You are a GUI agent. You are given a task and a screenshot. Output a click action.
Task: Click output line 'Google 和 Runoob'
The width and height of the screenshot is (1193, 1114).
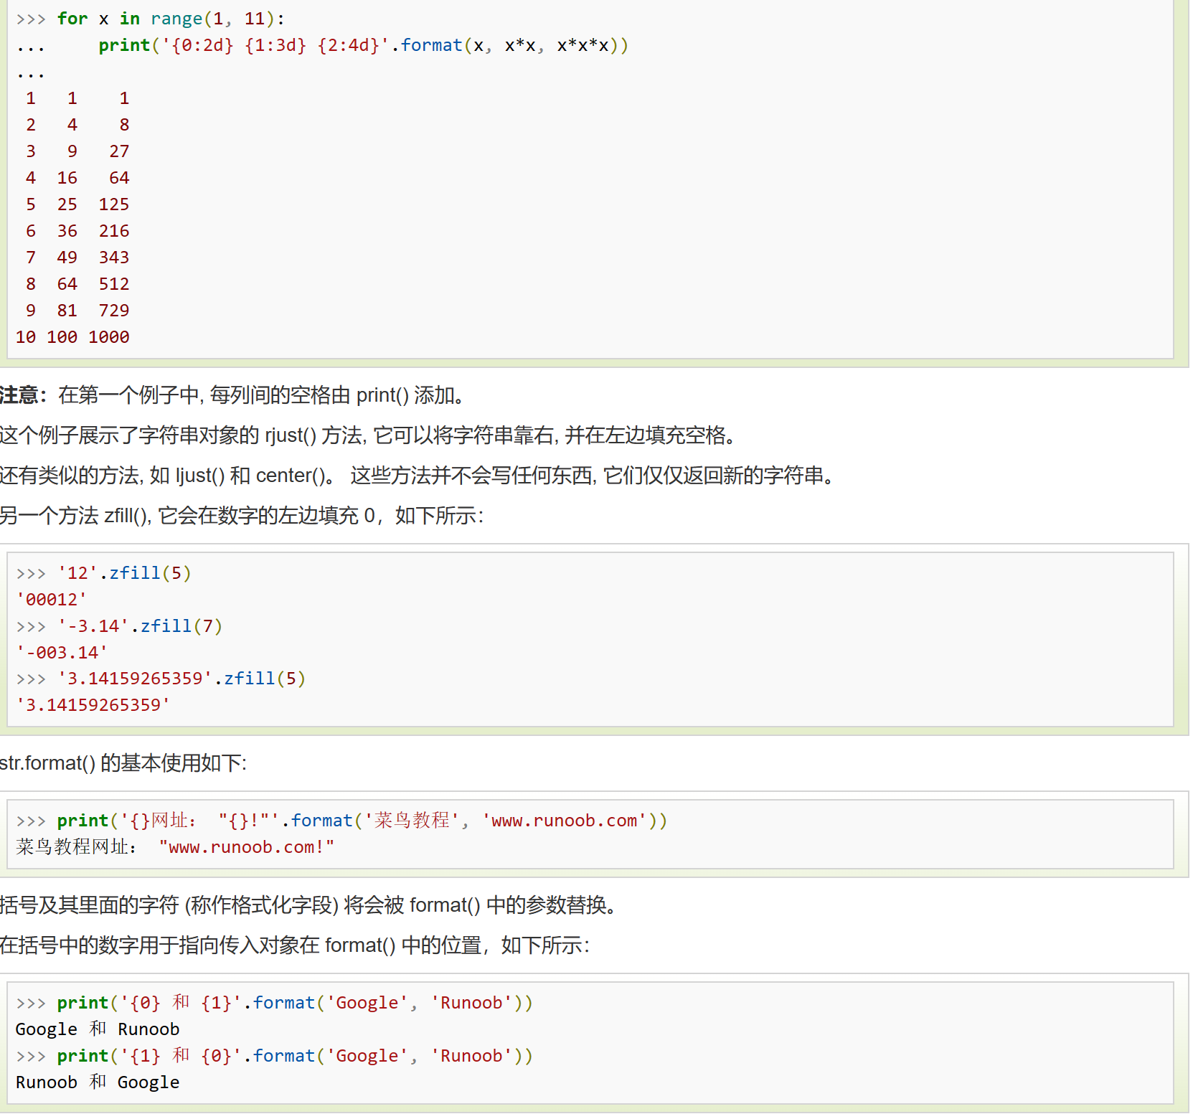98,1029
